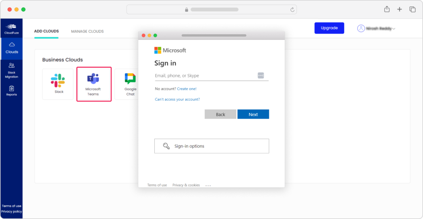The image size is (423, 219).
Task: Choose Sign-in options
Action: 211,146
